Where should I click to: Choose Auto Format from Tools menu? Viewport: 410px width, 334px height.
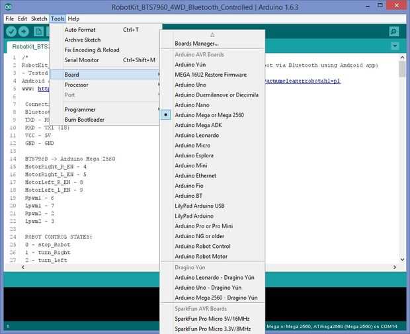coord(104,30)
